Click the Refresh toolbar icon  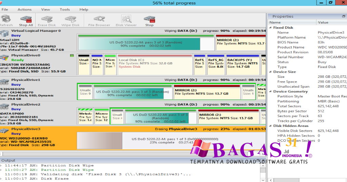[x=6, y=19]
